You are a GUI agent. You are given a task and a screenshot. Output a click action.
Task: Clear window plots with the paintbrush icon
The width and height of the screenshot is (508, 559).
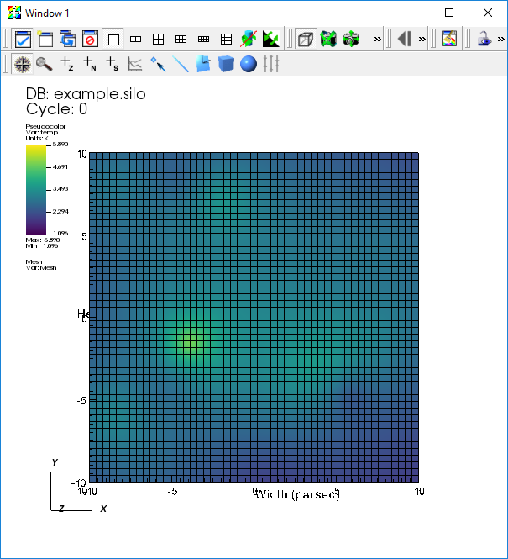[x=449, y=39]
